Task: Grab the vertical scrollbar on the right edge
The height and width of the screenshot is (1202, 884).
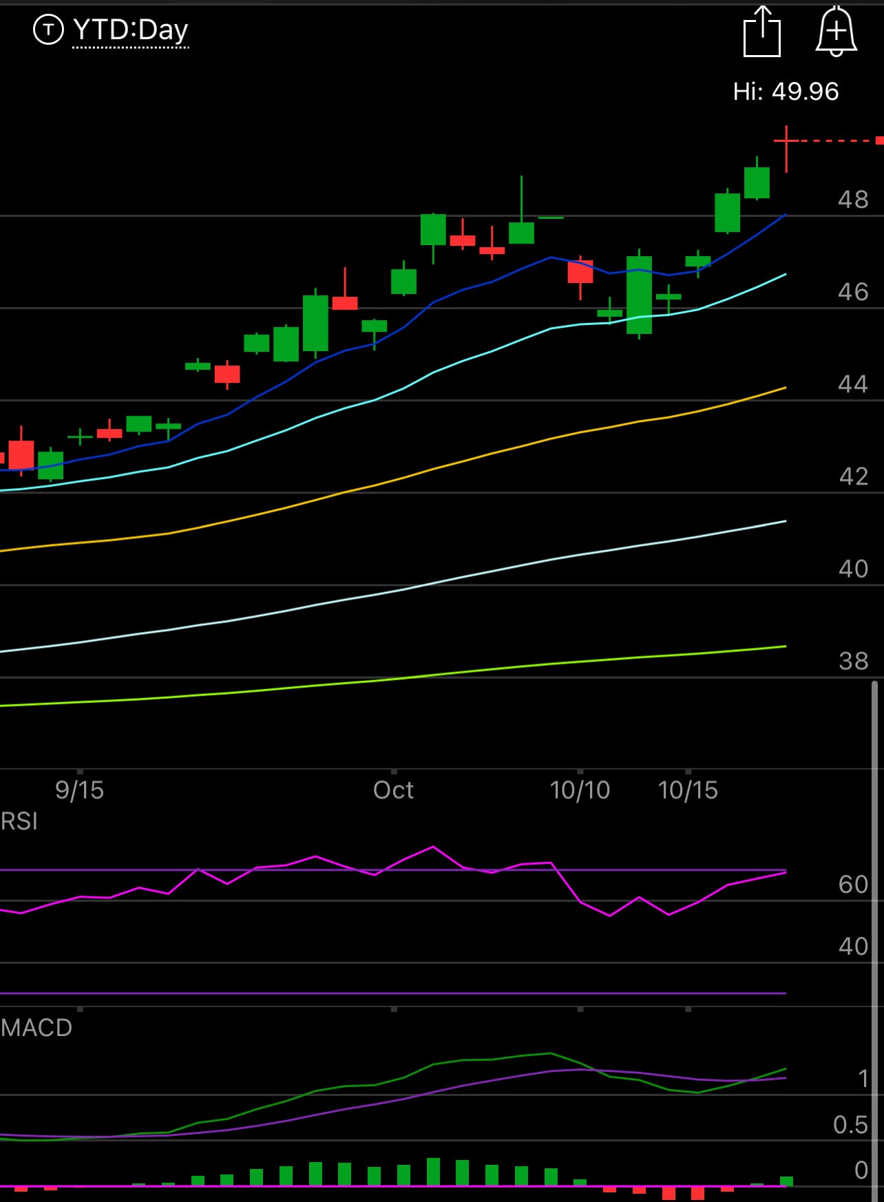Action: click(x=874, y=940)
